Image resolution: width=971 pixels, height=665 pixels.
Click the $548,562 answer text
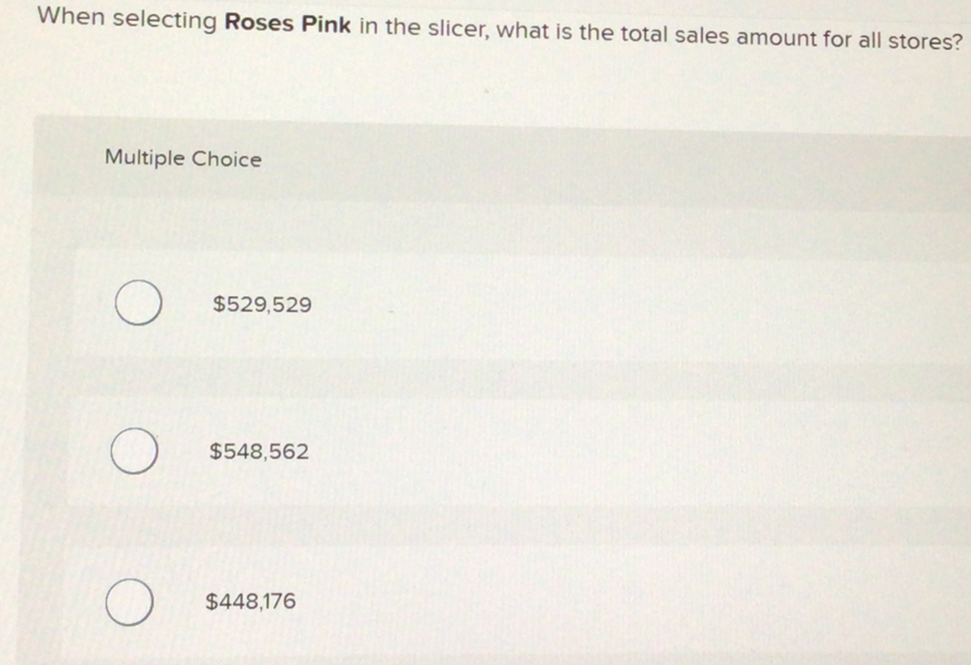pos(259,450)
